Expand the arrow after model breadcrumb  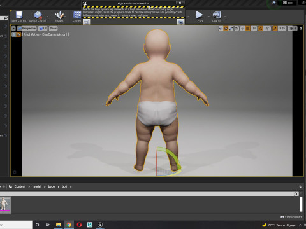[x=45, y=186]
